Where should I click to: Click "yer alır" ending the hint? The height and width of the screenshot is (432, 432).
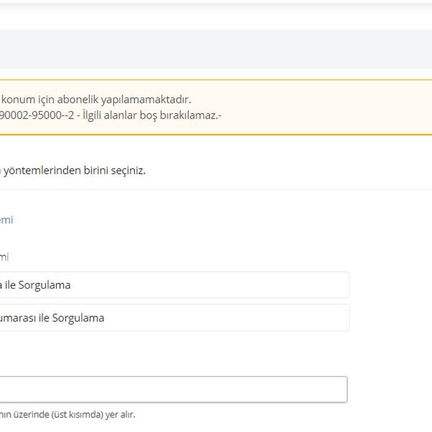(x=120, y=415)
